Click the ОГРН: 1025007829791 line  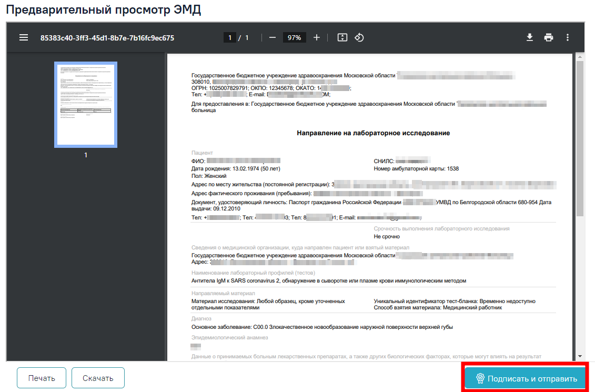click(x=271, y=88)
